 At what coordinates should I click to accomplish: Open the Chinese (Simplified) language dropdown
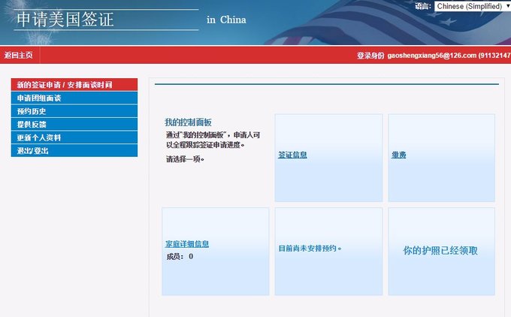pos(473,6)
